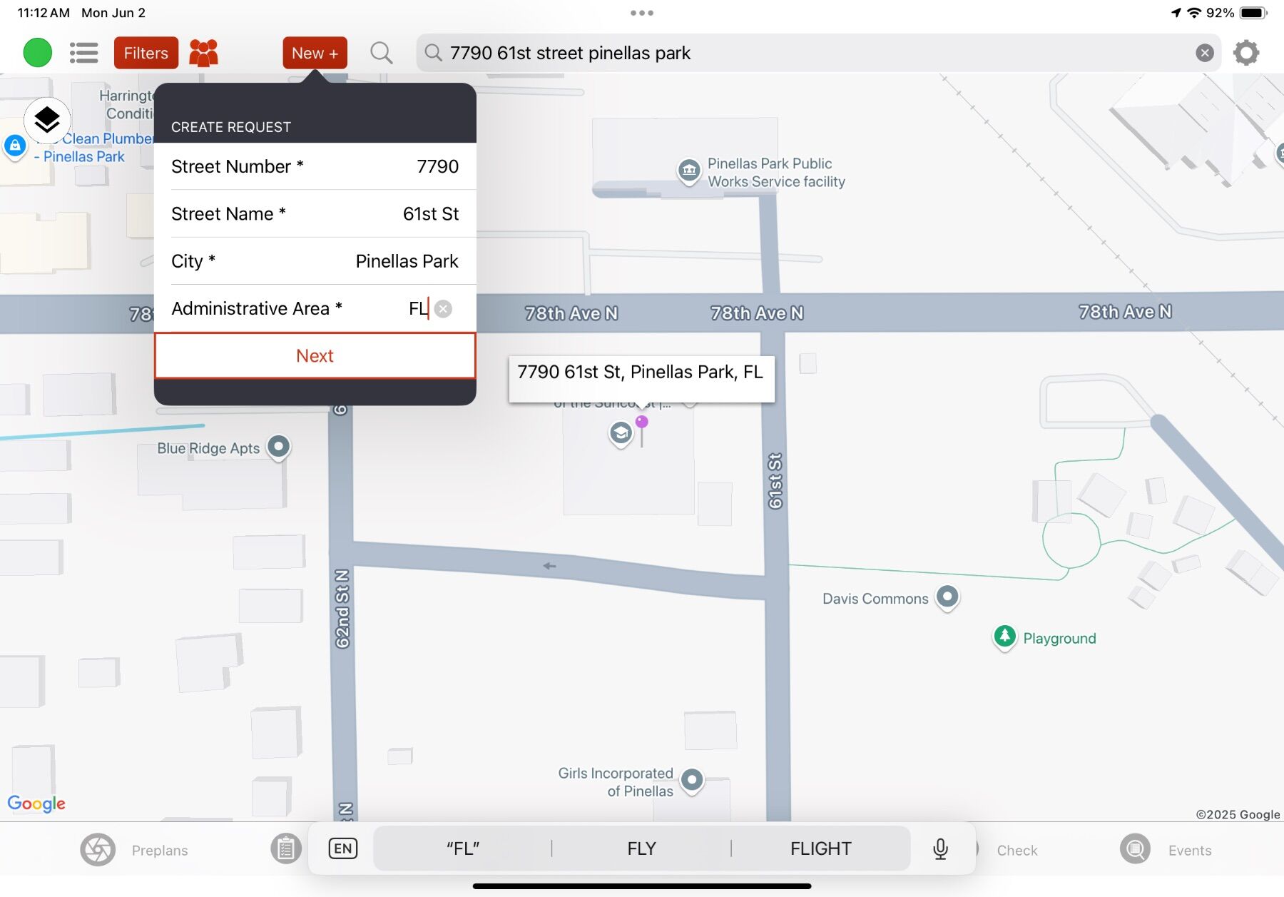Open the settings gear icon
The height and width of the screenshot is (897, 1284).
1246,53
